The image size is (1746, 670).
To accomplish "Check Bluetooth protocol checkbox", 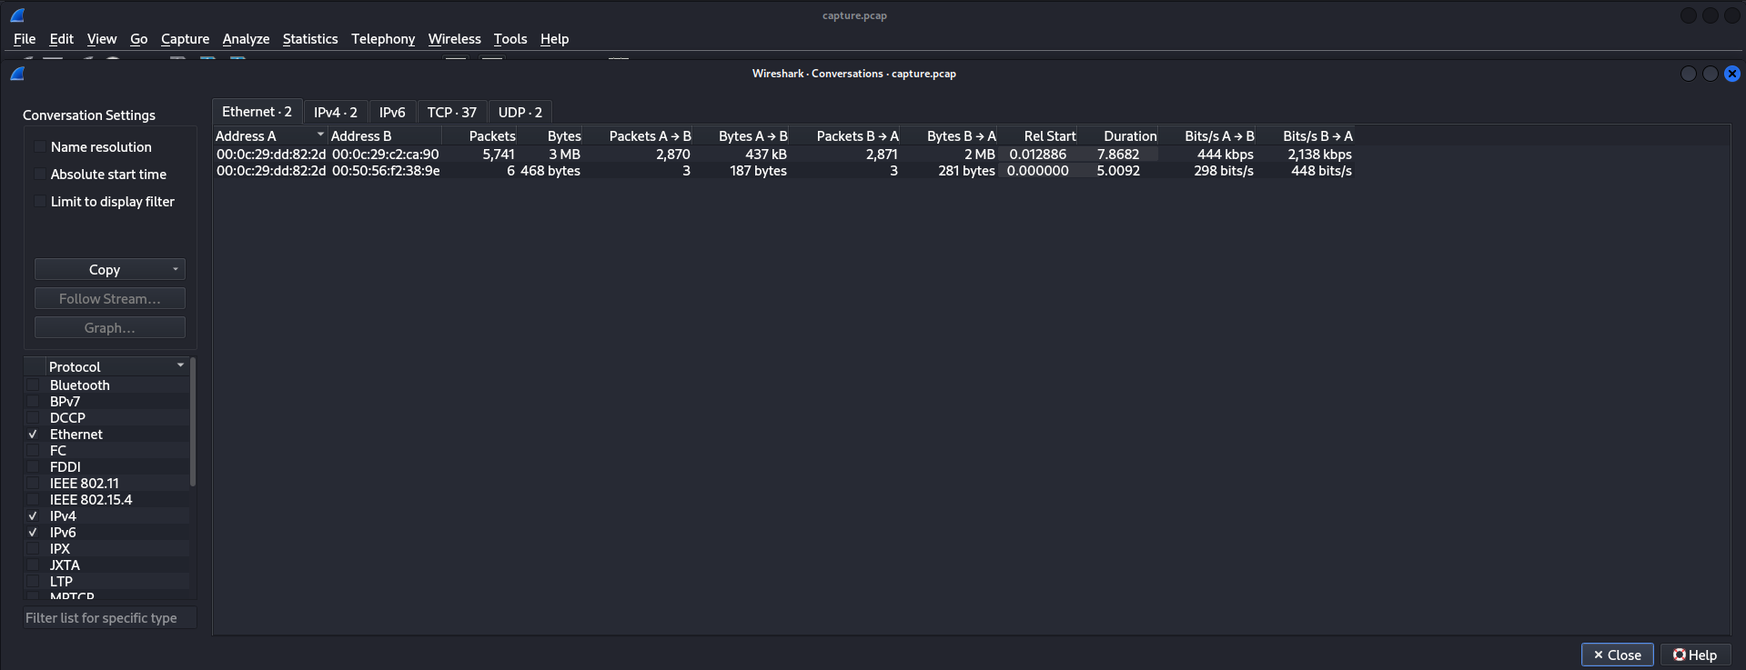I will point(33,385).
